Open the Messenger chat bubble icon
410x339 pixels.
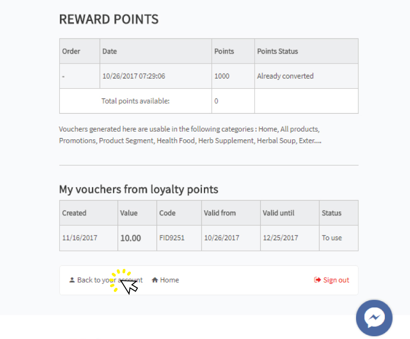[374, 318]
